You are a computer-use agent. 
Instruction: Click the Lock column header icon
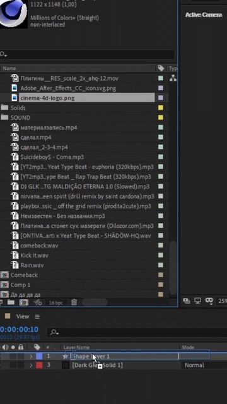tap(21, 347)
